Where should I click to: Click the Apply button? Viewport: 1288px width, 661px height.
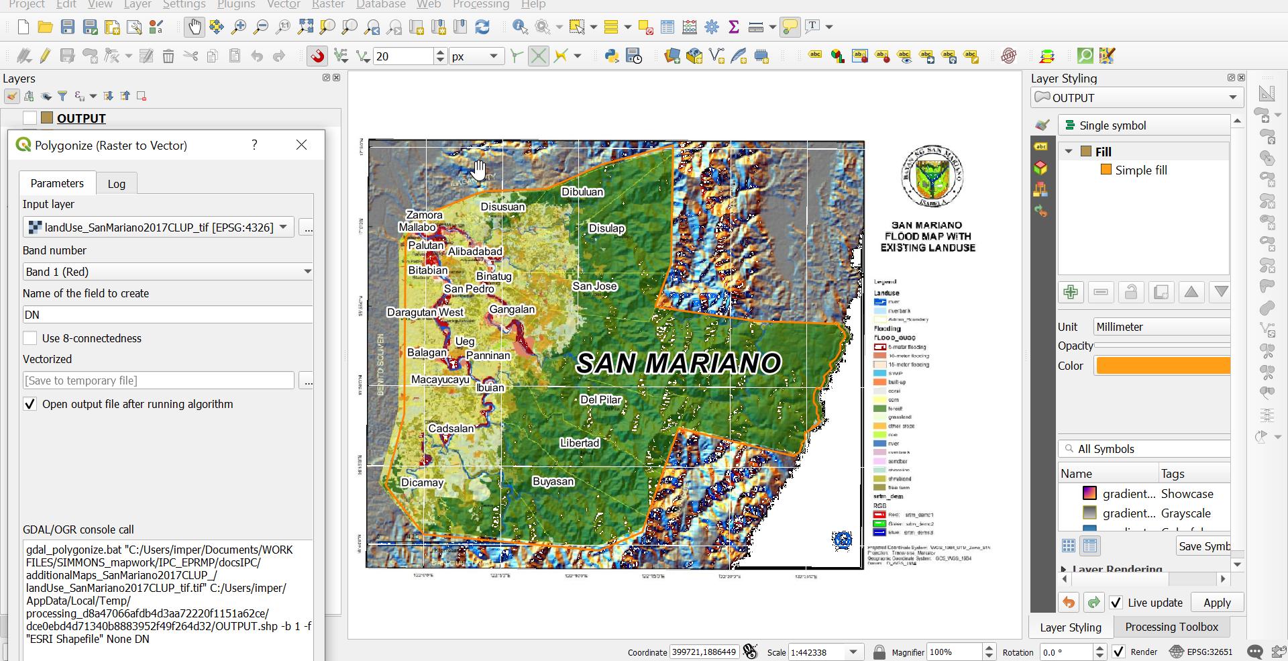[1216, 603]
